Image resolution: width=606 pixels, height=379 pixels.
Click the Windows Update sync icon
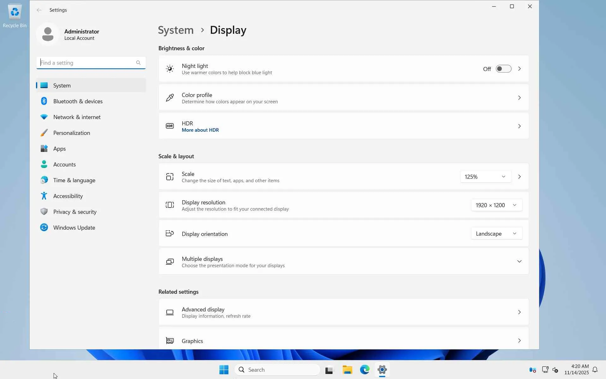pos(44,227)
